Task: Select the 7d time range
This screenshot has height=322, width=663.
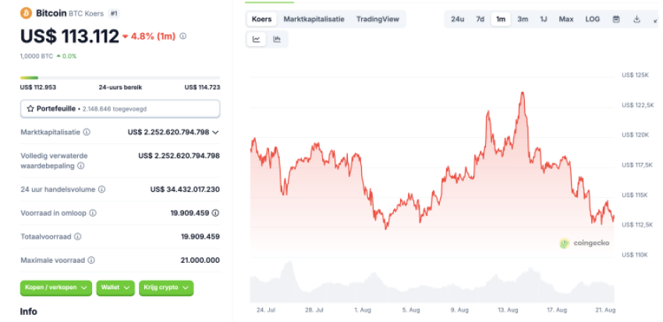Action: [480, 19]
